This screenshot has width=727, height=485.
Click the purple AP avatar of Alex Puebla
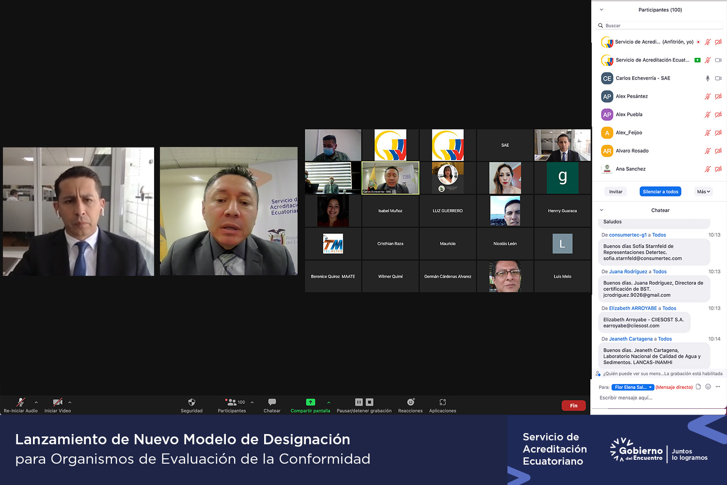click(x=607, y=114)
